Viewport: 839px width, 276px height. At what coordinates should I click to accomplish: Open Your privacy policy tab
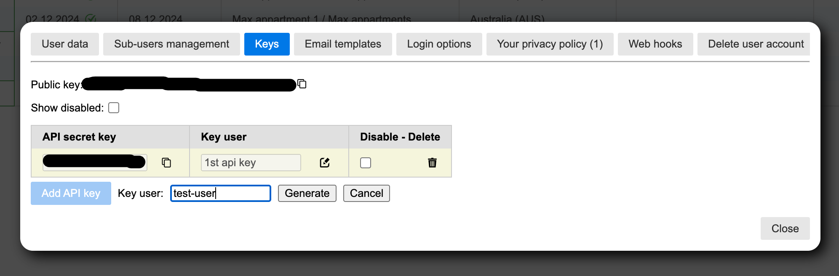(x=550, y=44)
